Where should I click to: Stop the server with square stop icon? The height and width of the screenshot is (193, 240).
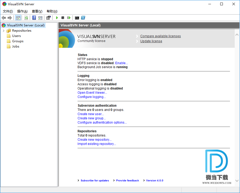(x=63, y=18)
